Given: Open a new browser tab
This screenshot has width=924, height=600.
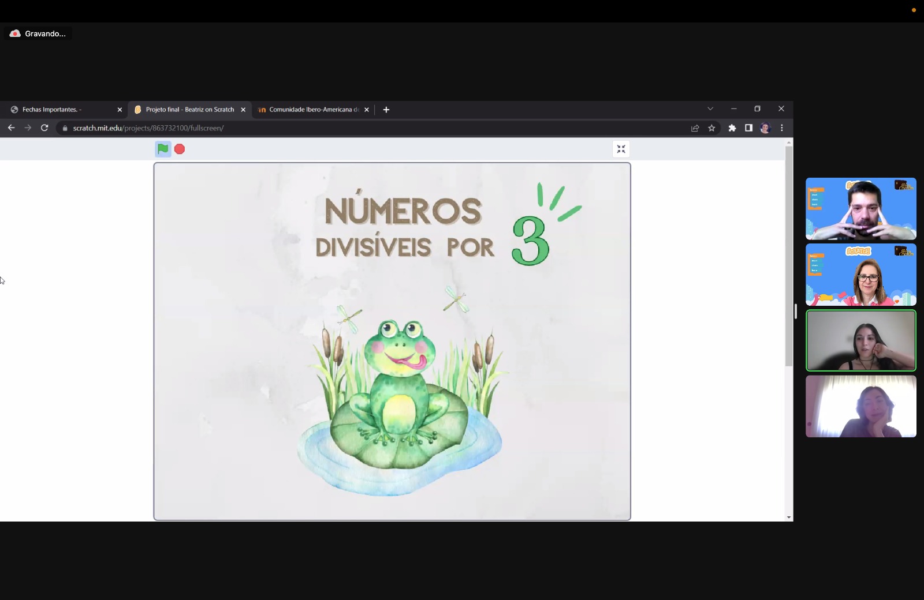Looking at the screenshot, I should pyautogui.click(x=386, y=110).
